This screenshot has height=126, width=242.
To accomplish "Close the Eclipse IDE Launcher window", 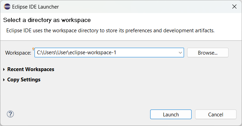I will [234, 7].
